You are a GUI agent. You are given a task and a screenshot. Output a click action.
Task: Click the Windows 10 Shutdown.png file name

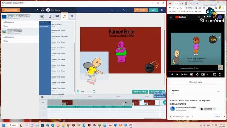19,16
